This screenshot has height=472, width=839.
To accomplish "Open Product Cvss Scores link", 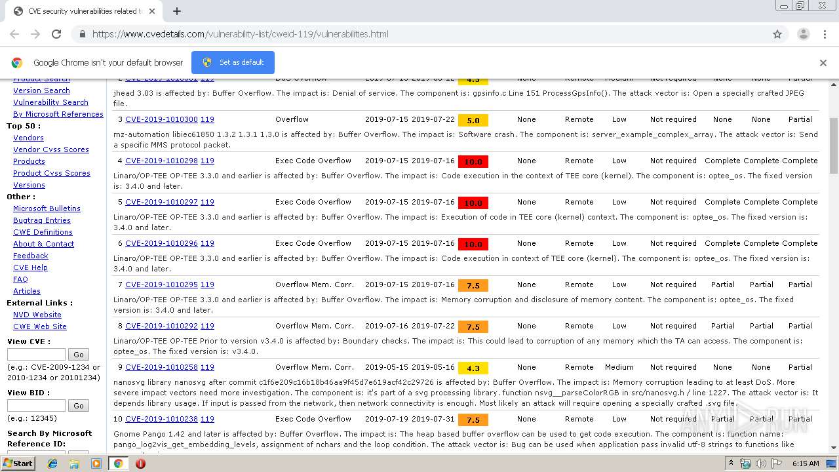I will point(52,173).
